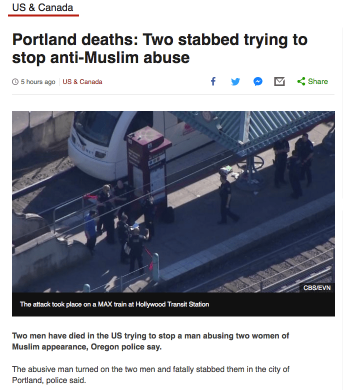Click the bold intro paragraph
Screen dimensions: 343x390
(150, 341)
